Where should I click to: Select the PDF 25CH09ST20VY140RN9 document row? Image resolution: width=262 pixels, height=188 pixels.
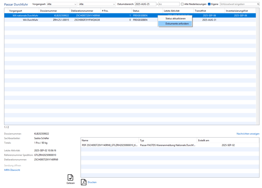pos(170,145)
